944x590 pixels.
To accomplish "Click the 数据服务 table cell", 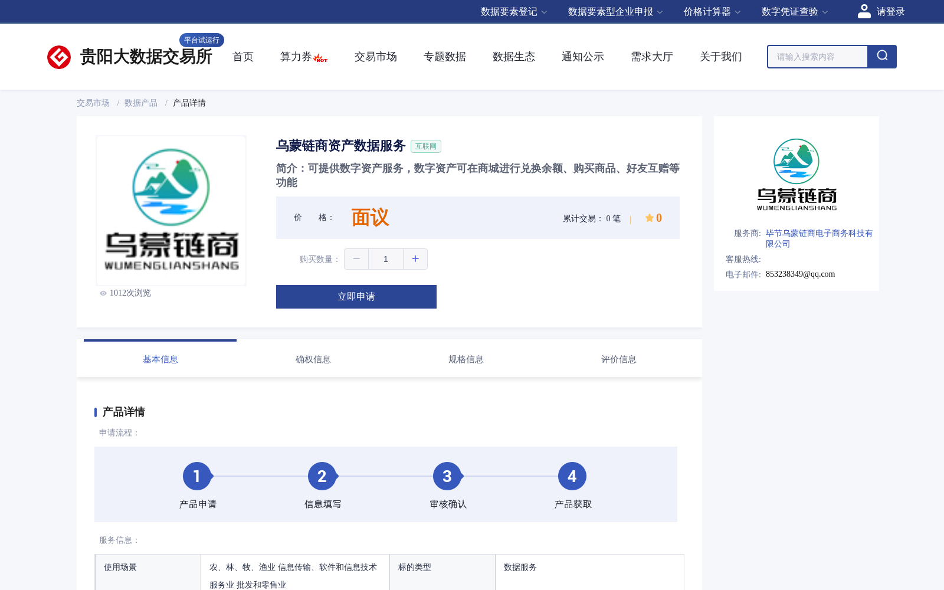I will point(589,572).
